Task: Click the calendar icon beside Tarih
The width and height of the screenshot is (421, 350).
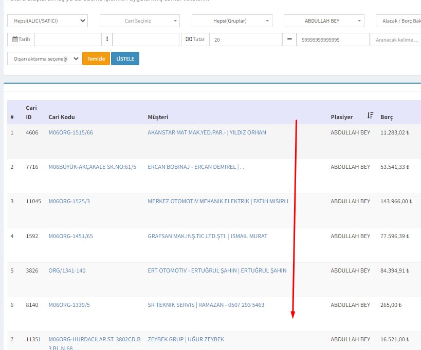Action: [15, 40]
